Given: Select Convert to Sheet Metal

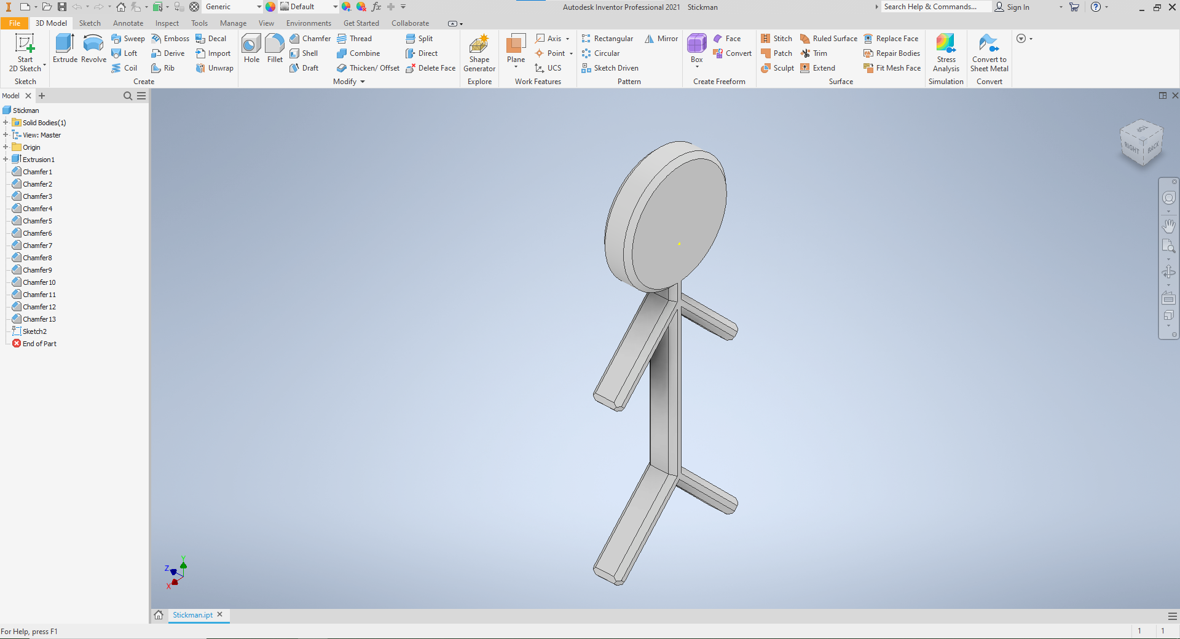Looking at the screenshot, I should (989, 52).
